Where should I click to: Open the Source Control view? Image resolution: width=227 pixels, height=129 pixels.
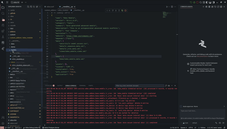tap(3, 19)
